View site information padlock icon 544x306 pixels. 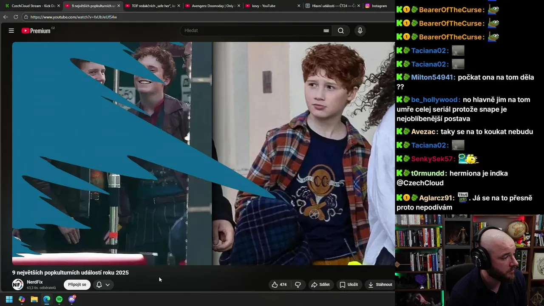[26, 17]
